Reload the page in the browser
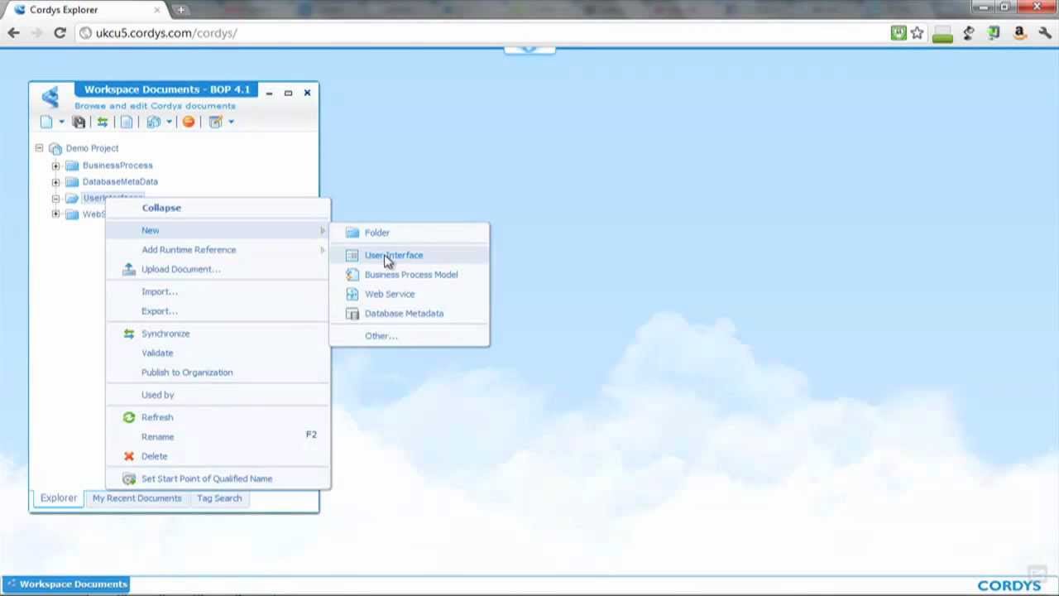The width and height of the screenshot is (1059, 596). [x=60, y=33]
